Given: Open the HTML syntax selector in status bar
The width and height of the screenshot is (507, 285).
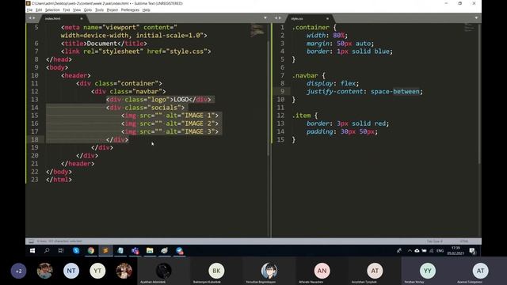Looking at the screenshot, I should click(463, 241).
